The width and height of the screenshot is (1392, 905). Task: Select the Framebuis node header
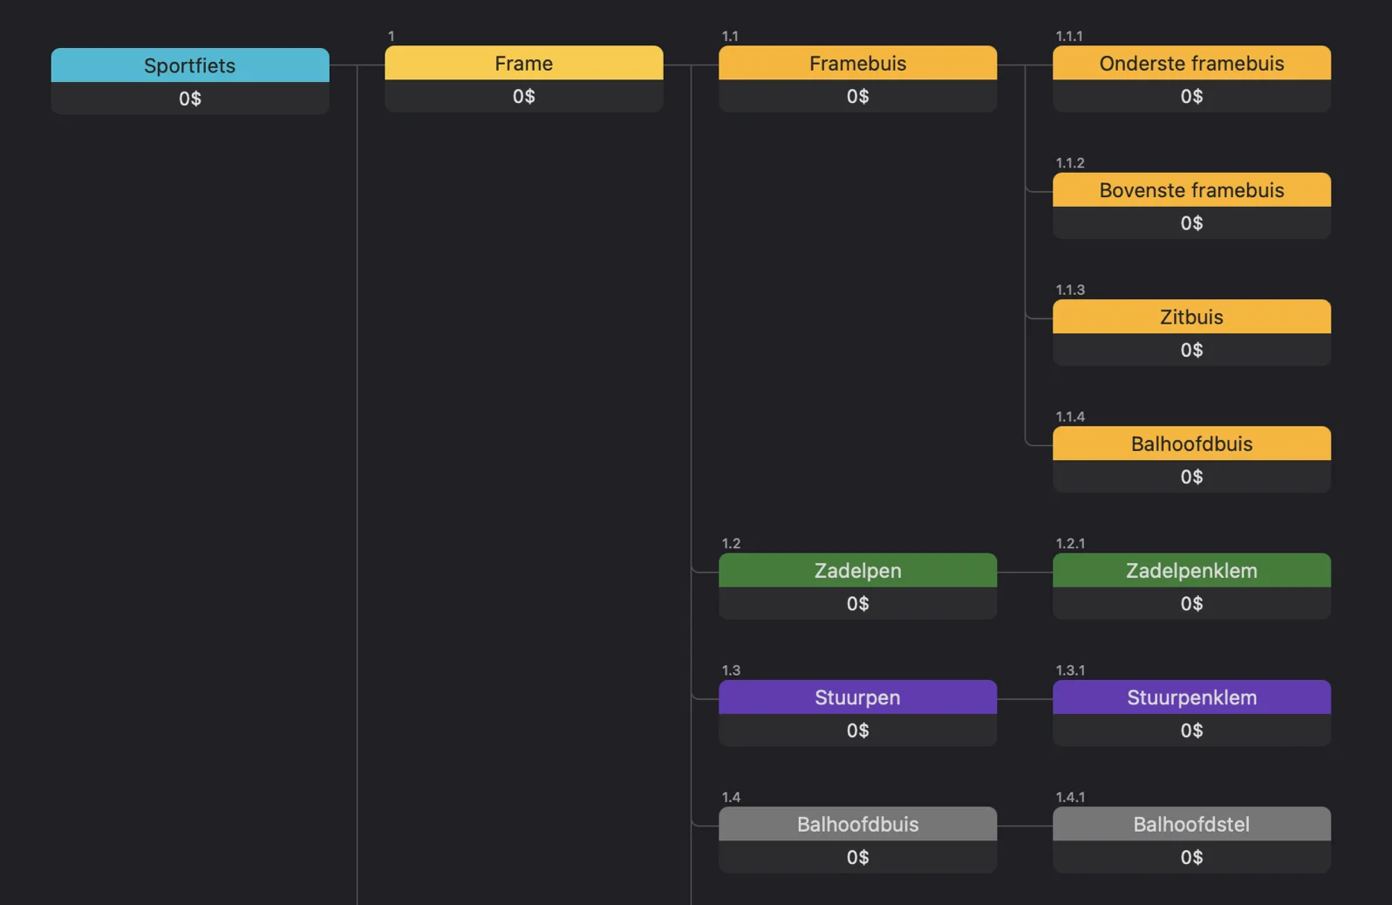tap(857, 63)
